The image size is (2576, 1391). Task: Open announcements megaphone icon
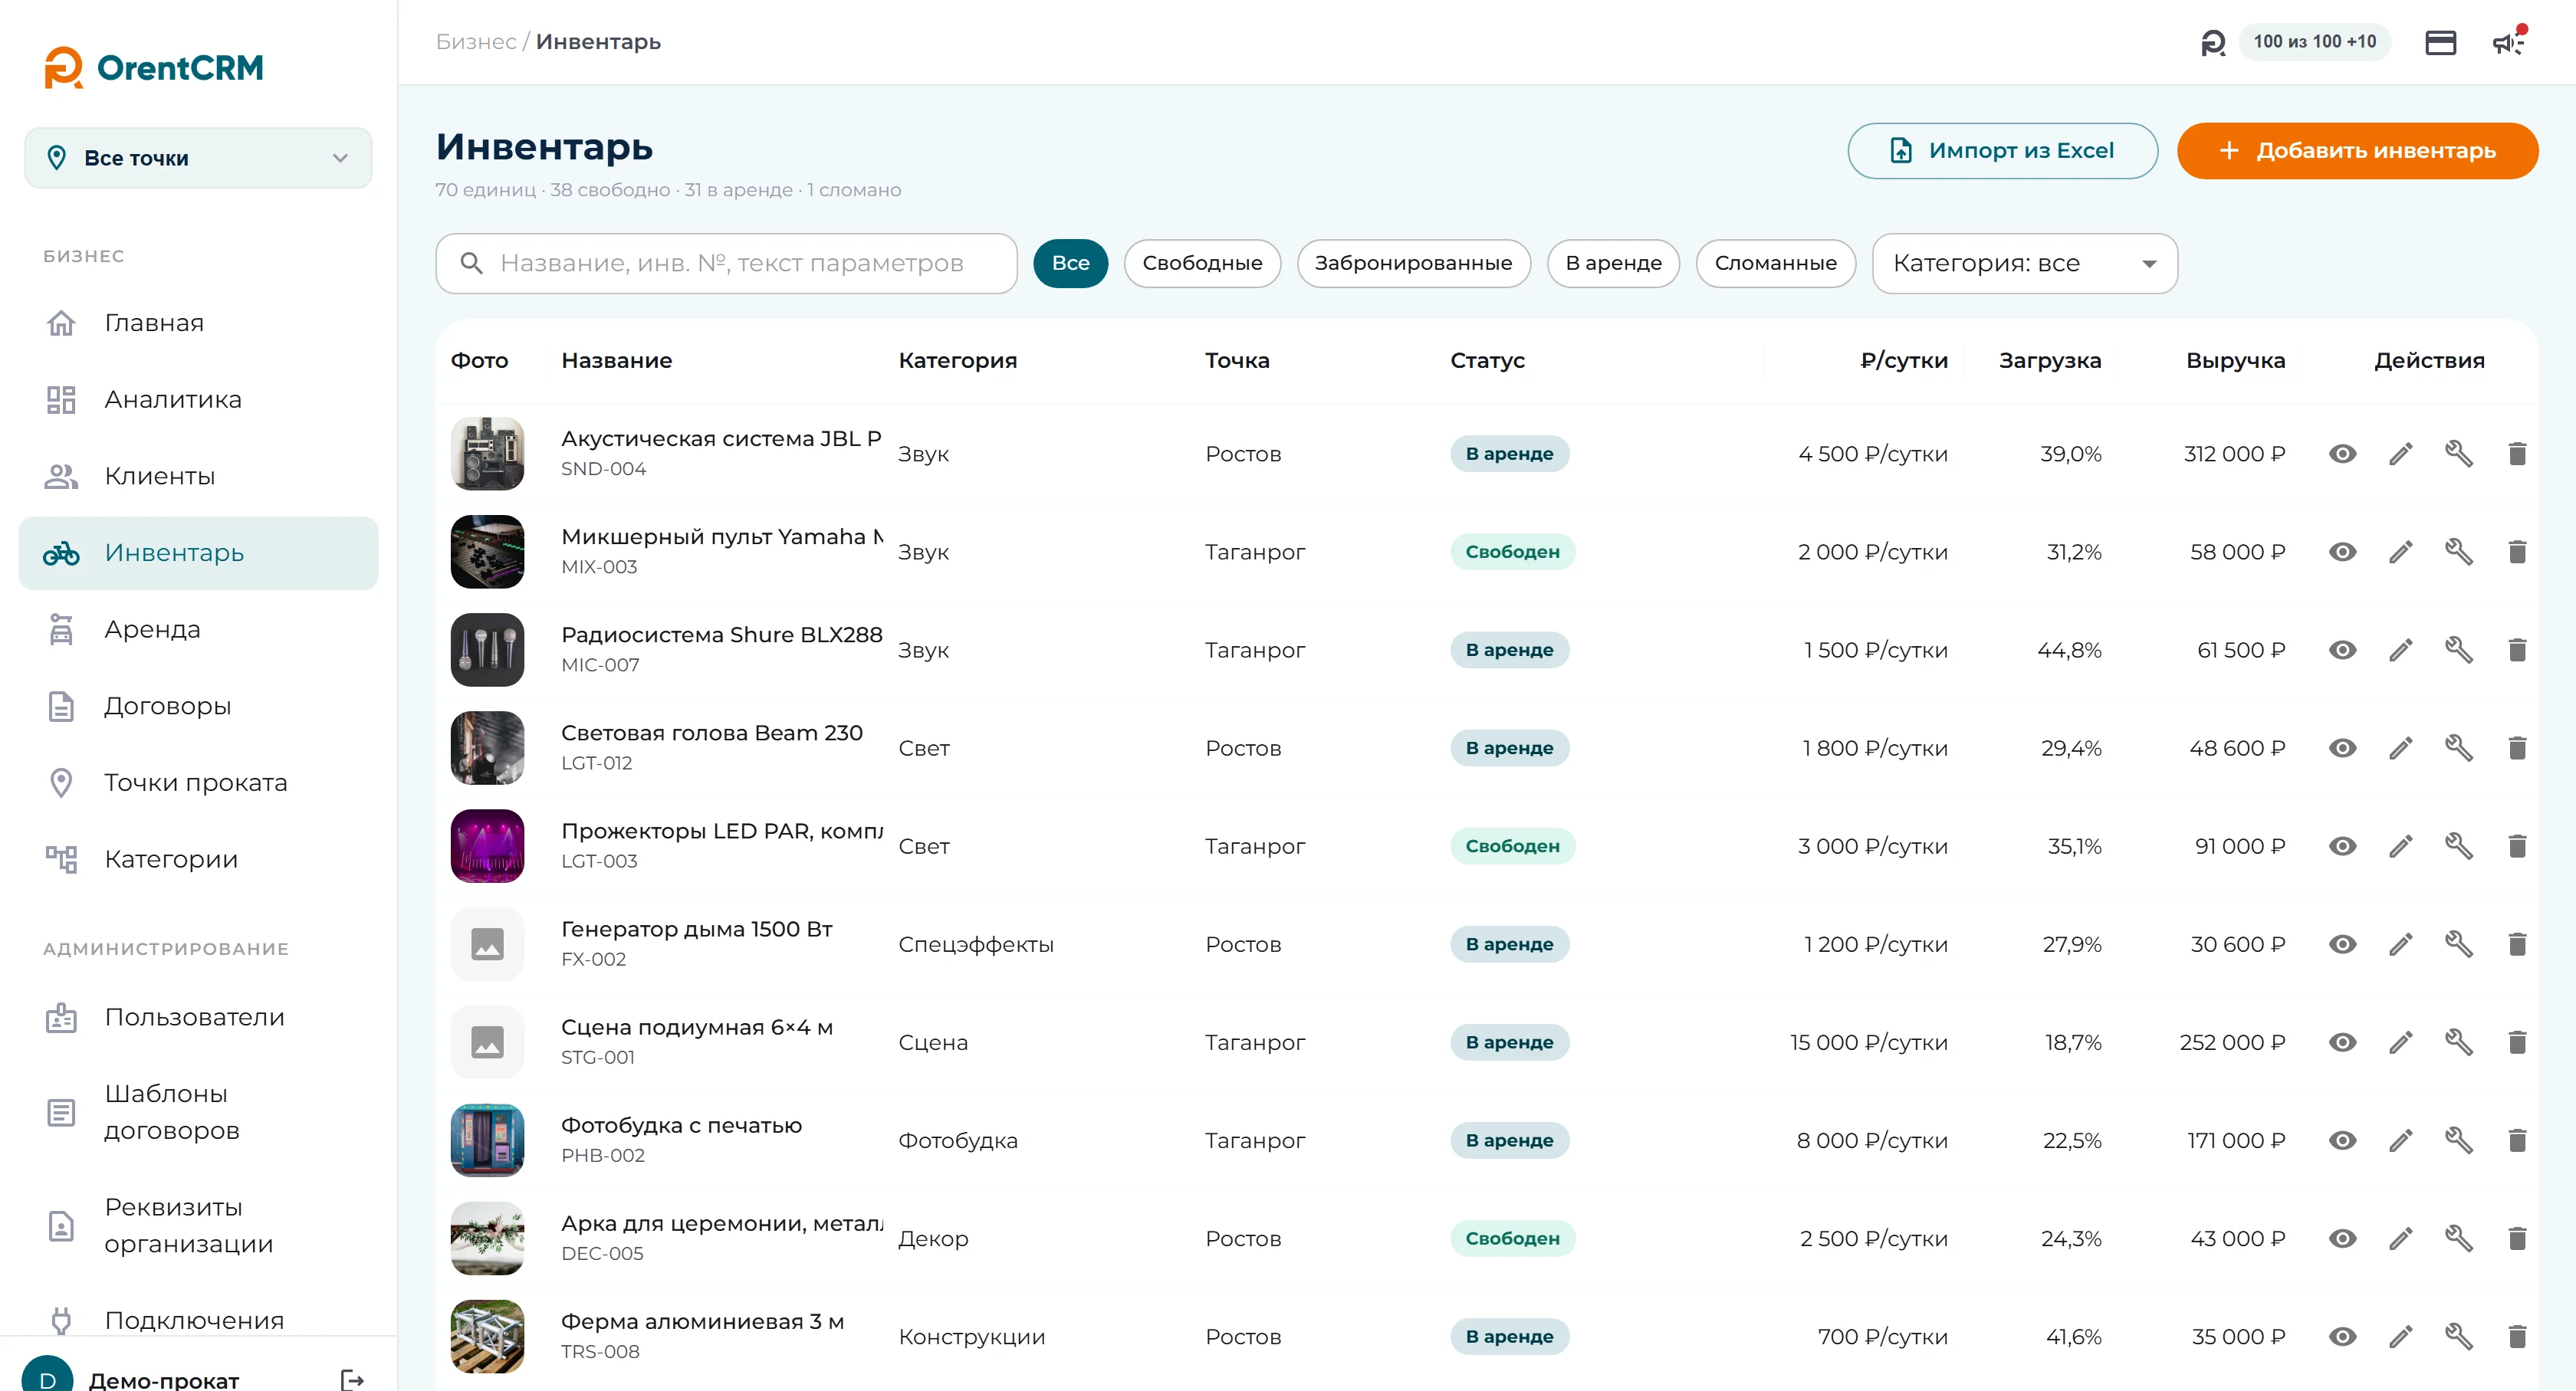[x=2508, y=42]
